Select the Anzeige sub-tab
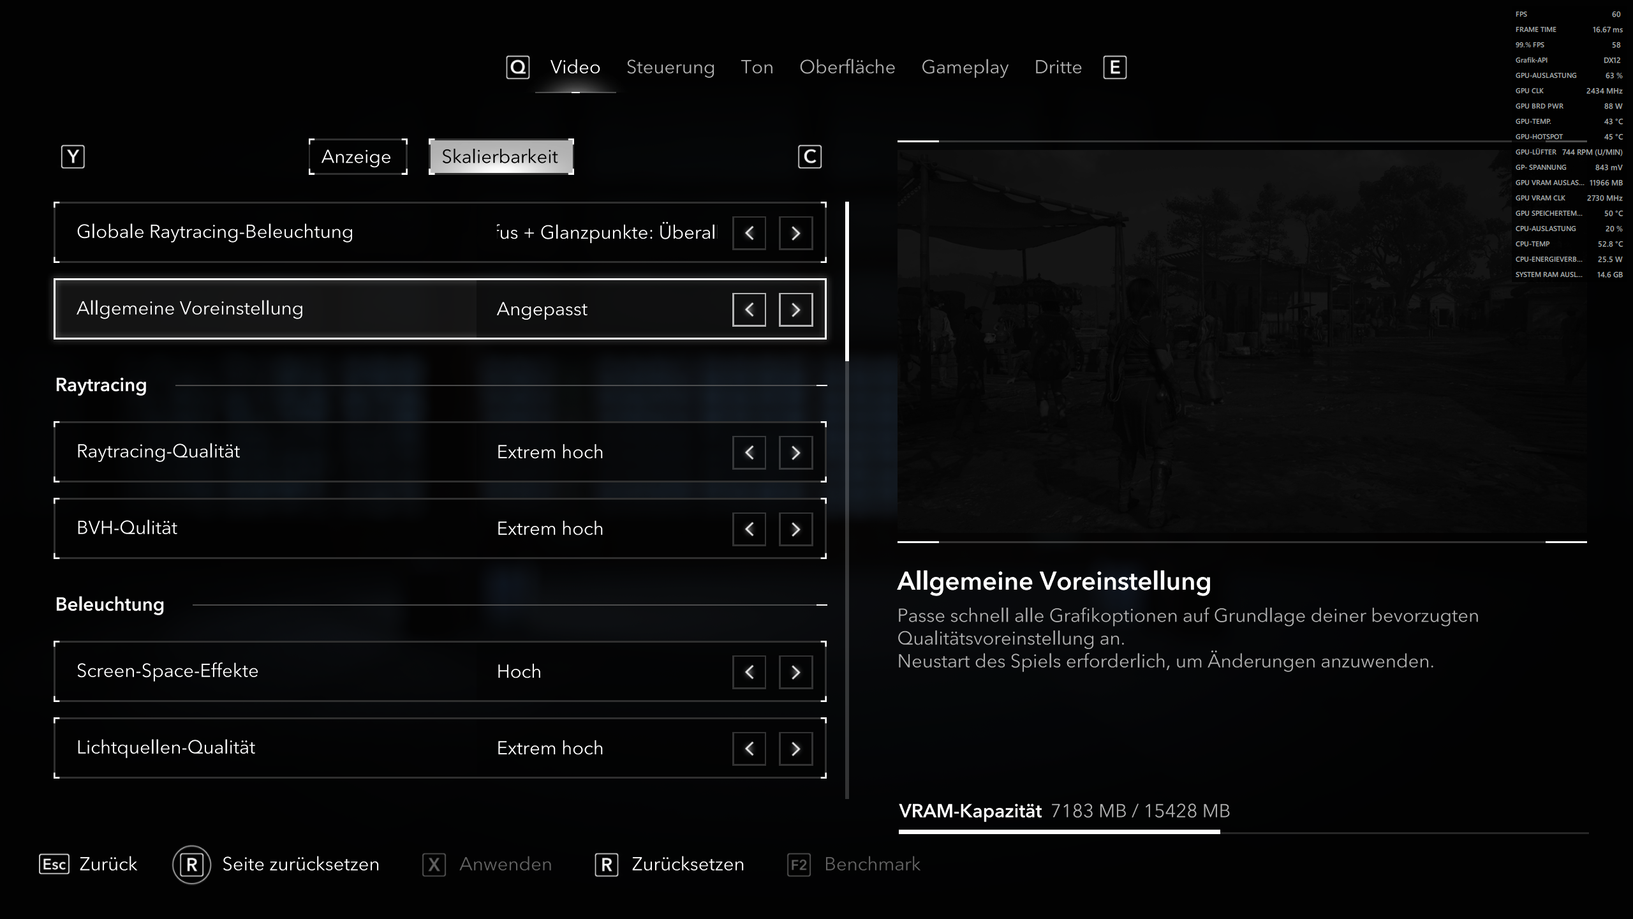The image size is (1633, 919). point(358,157)
